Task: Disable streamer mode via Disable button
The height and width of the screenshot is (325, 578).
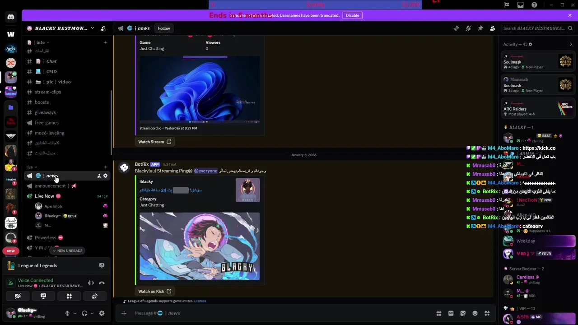Action: coord(352,15)
